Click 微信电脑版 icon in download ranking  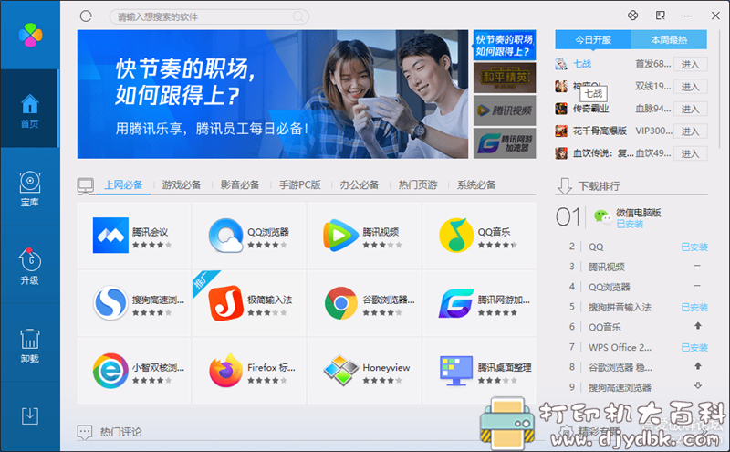click(602, 216)
